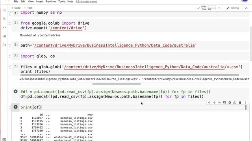Image resolution: width=252 pixels, height=141 pixels.
Task: Click the id column header in output
Action: (x=41, y=115)
